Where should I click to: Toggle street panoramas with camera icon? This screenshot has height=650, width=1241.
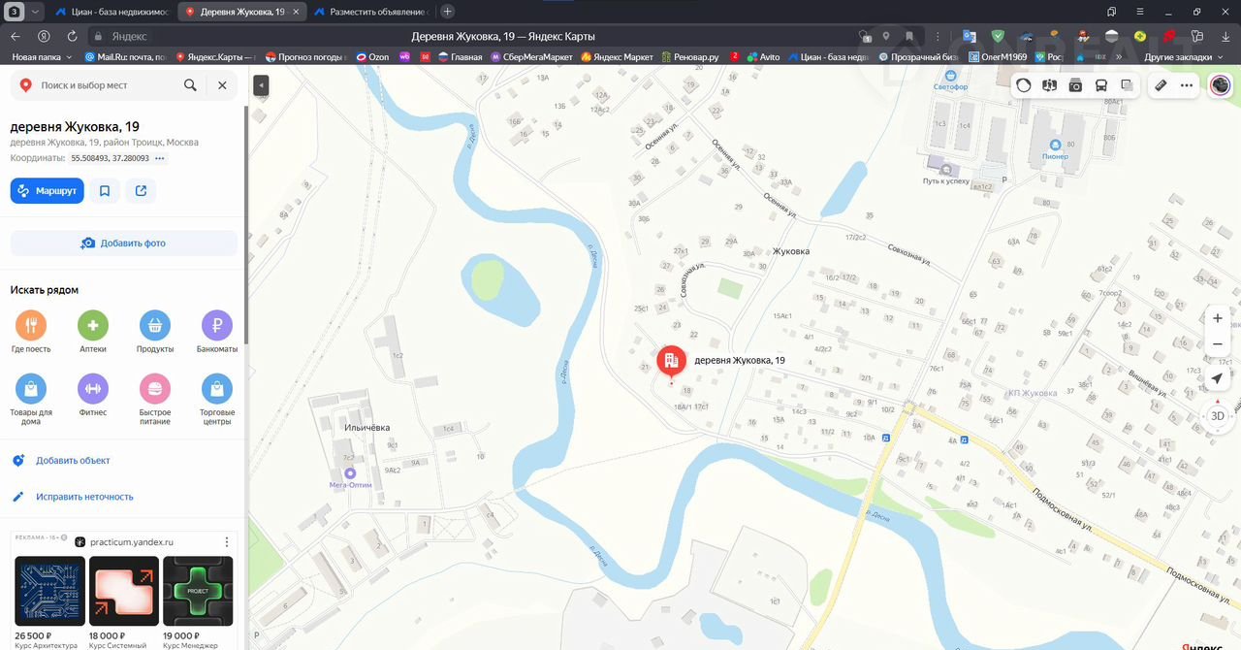click(x=1075, y=85)
